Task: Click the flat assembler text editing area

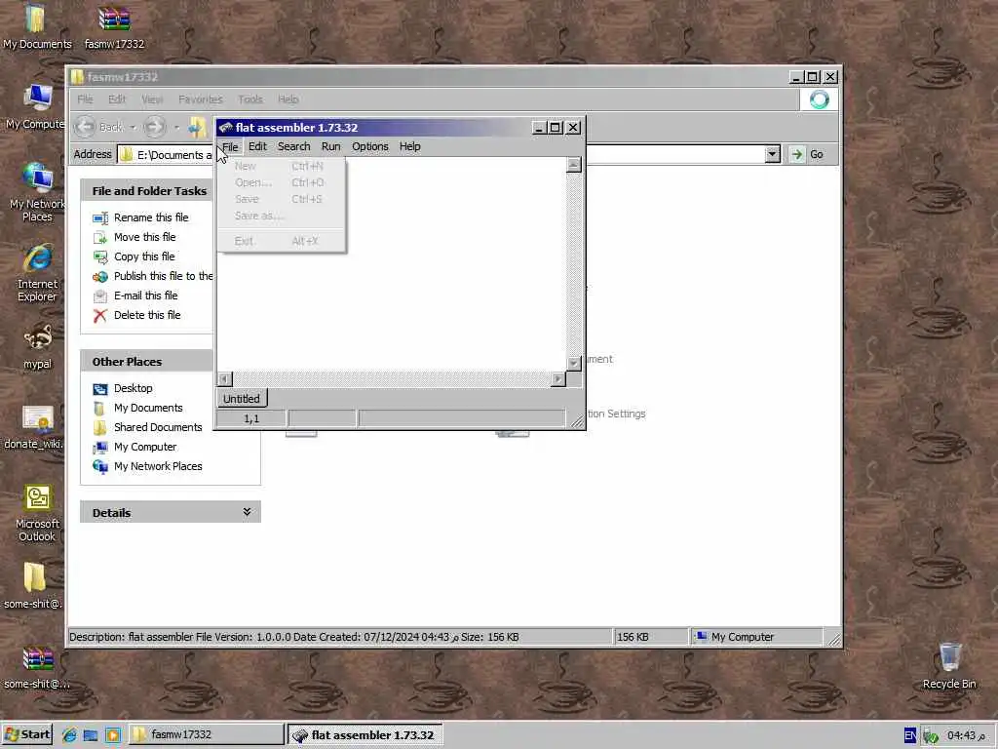Action: click(392, 264)
